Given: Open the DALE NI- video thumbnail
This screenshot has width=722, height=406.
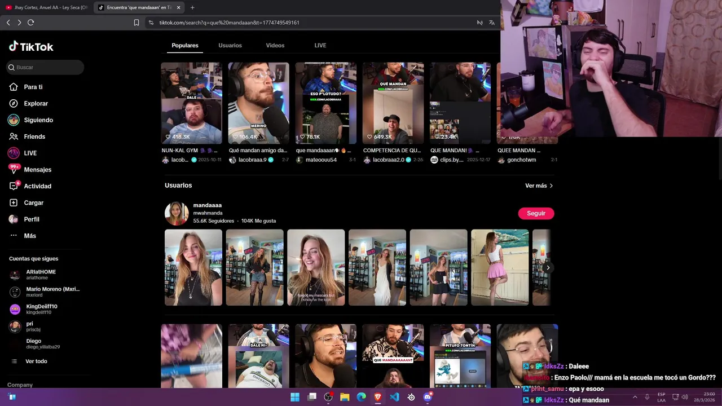Looking at the screenshot, I should click(x=259, y=356).
